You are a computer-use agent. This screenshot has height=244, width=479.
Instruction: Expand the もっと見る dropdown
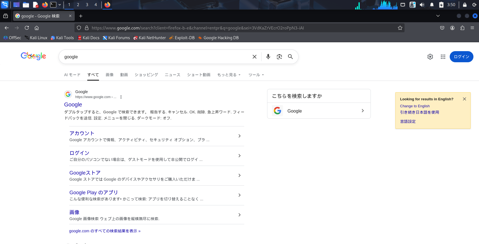tap(229, 75)
